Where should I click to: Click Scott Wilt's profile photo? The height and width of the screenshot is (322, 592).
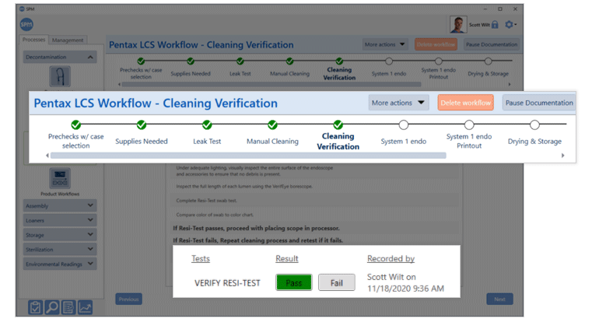(x=458, y=25)
